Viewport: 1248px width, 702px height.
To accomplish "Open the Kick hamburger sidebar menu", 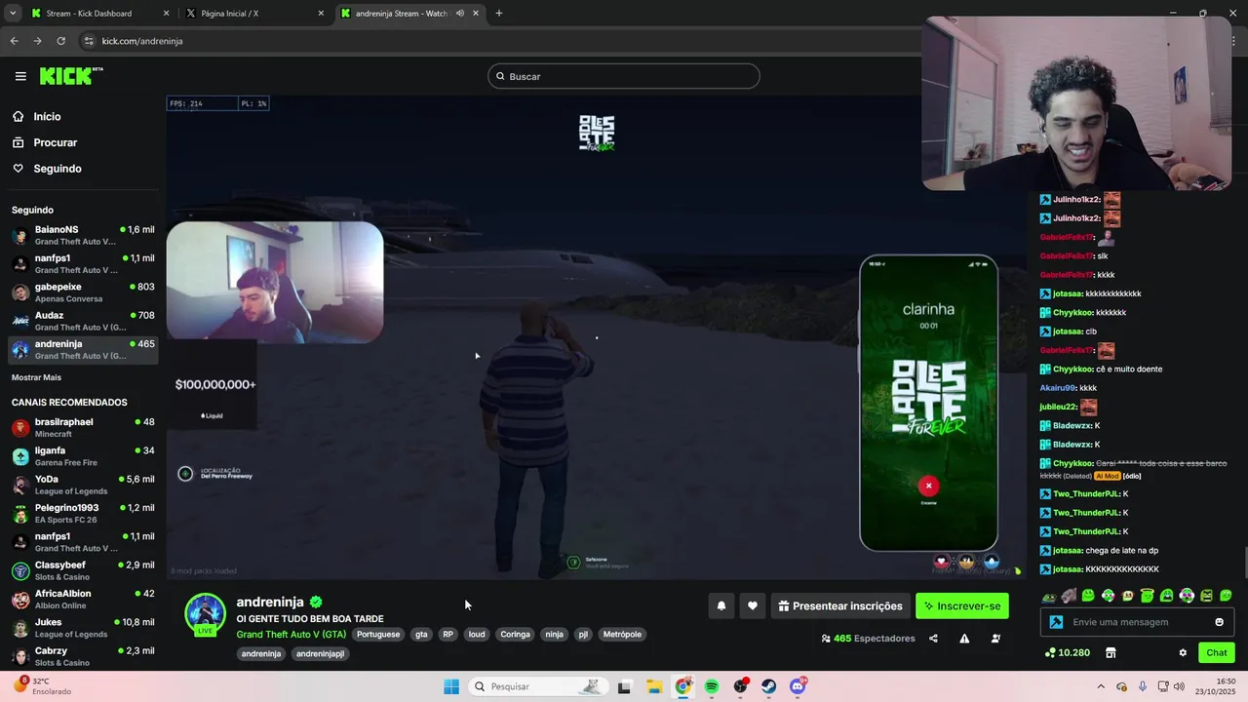I will [20, 76].
